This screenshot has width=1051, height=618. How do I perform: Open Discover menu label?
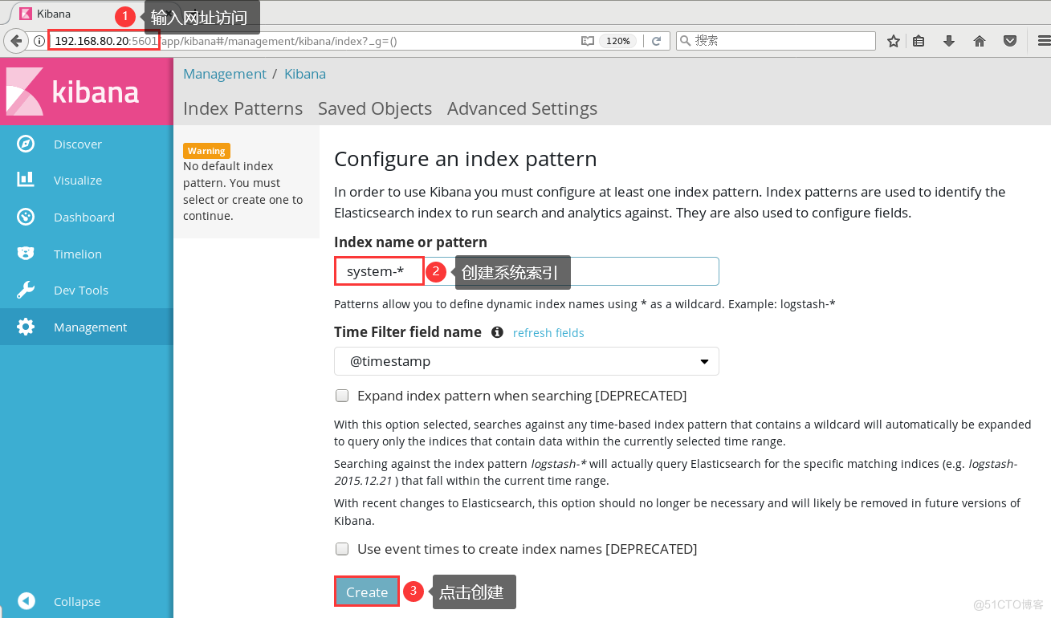pyautogui.click(x=78, y=144)
